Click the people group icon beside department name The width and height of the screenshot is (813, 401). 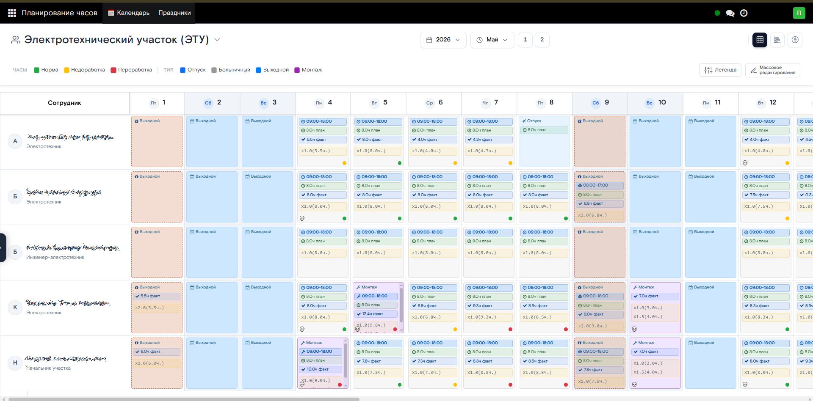click(16, 40)
